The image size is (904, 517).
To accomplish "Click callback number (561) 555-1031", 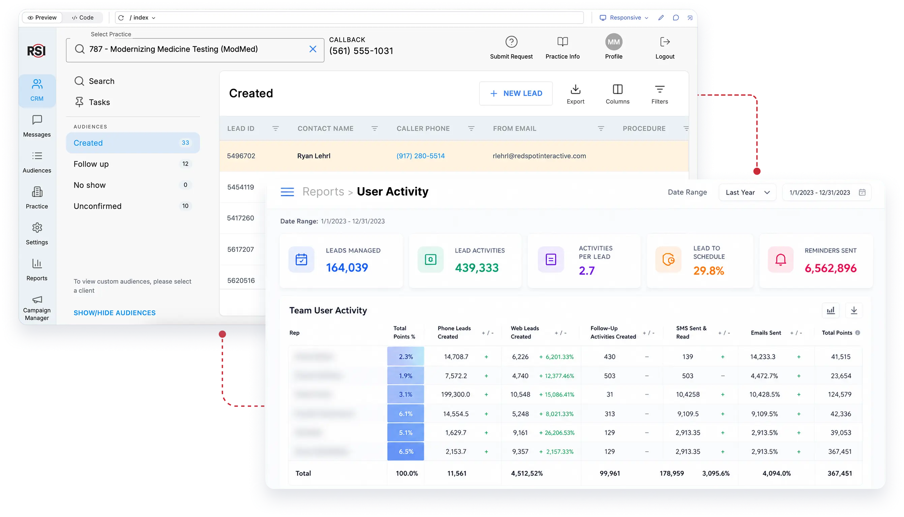I will point(361,51).
